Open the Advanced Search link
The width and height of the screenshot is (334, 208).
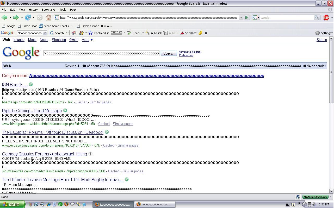tap(190, 52)
